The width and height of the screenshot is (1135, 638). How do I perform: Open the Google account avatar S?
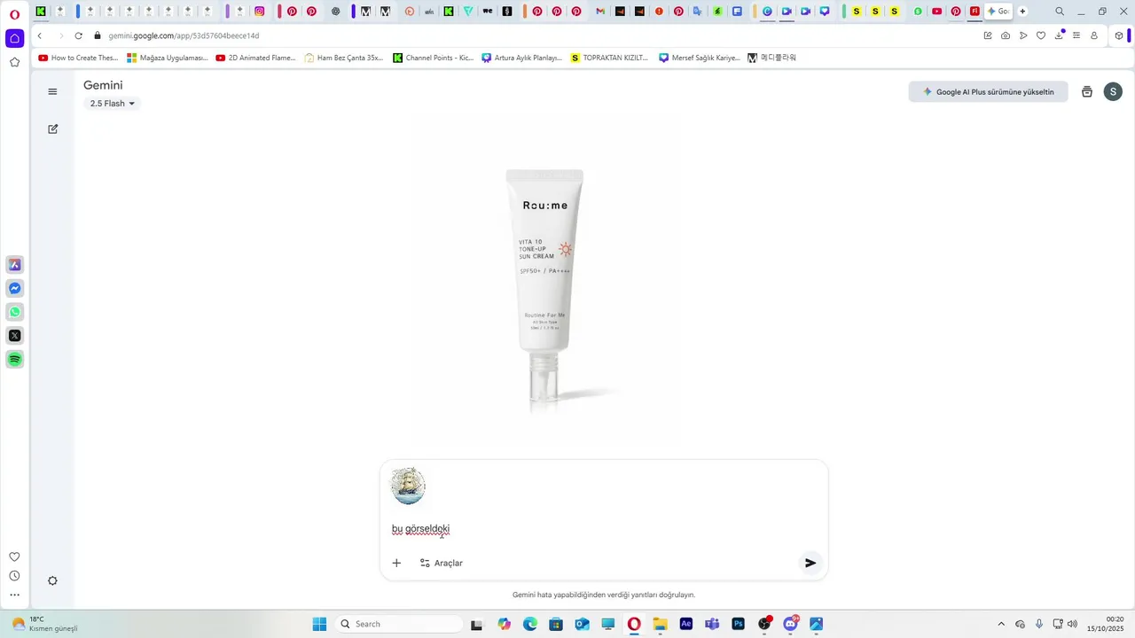(x=1113, y=91)
